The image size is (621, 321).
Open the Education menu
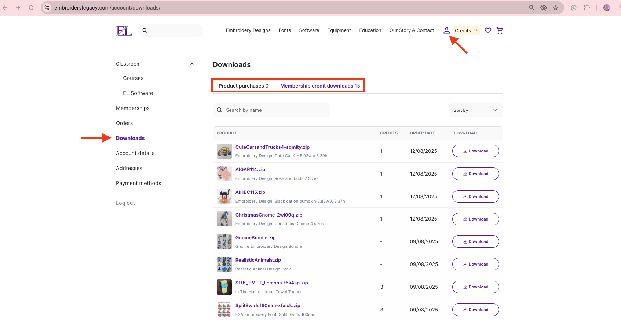pyautogui.click(x=370, y=30)
